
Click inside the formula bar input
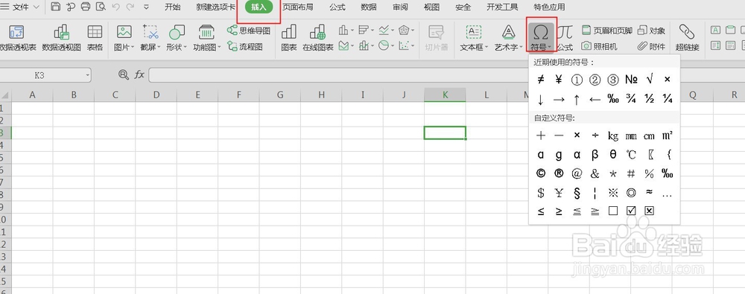pyautogui.click(x=446, y=74)
